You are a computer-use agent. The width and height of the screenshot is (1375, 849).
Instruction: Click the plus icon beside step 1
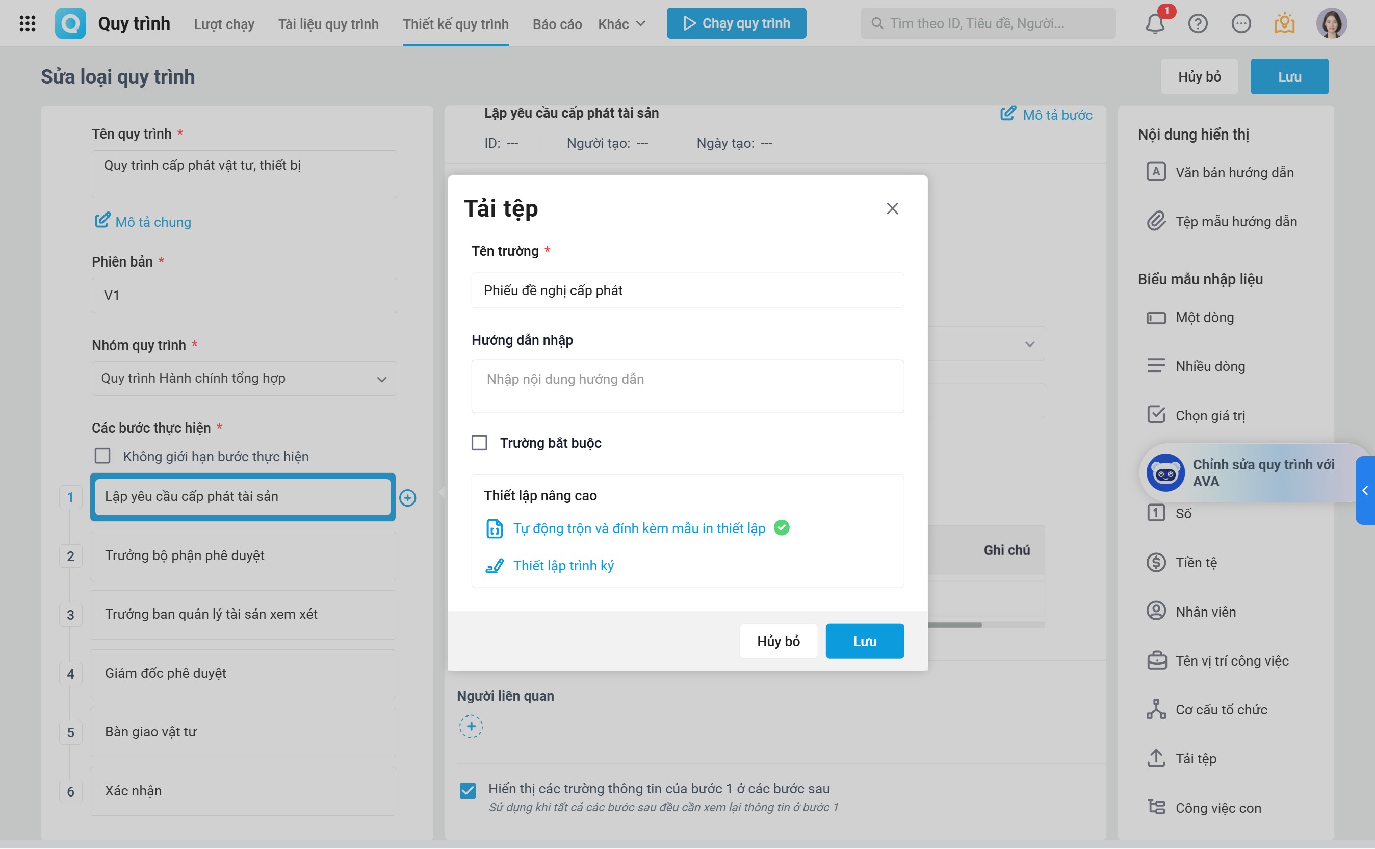tap(408, 497)
